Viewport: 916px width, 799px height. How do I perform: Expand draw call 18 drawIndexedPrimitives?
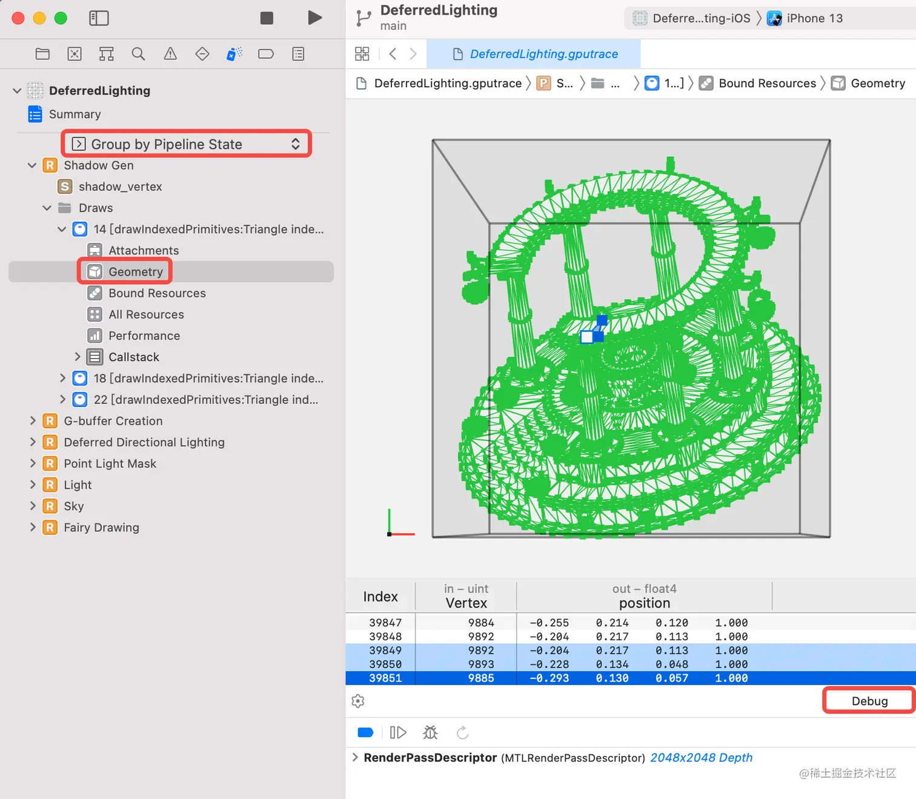tap(62, 378)
